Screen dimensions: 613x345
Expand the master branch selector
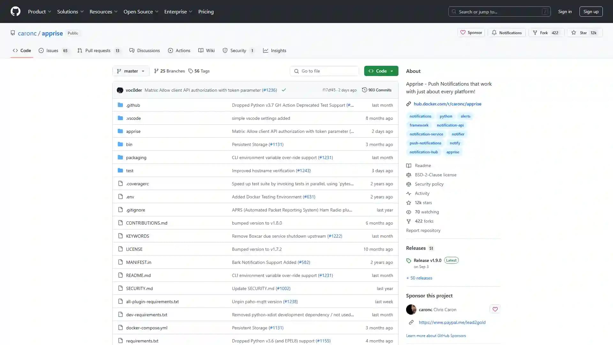131,71
